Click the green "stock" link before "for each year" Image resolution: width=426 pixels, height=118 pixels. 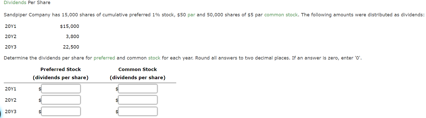pyautogui.click(x=154, y=58)
